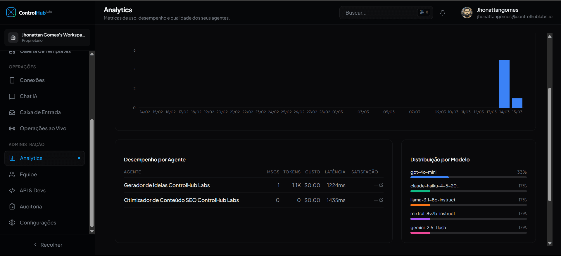Select Analytics in the sidebar
This screenshot has width=561, height=256.
pyautogui.click(x=44, y=158)
